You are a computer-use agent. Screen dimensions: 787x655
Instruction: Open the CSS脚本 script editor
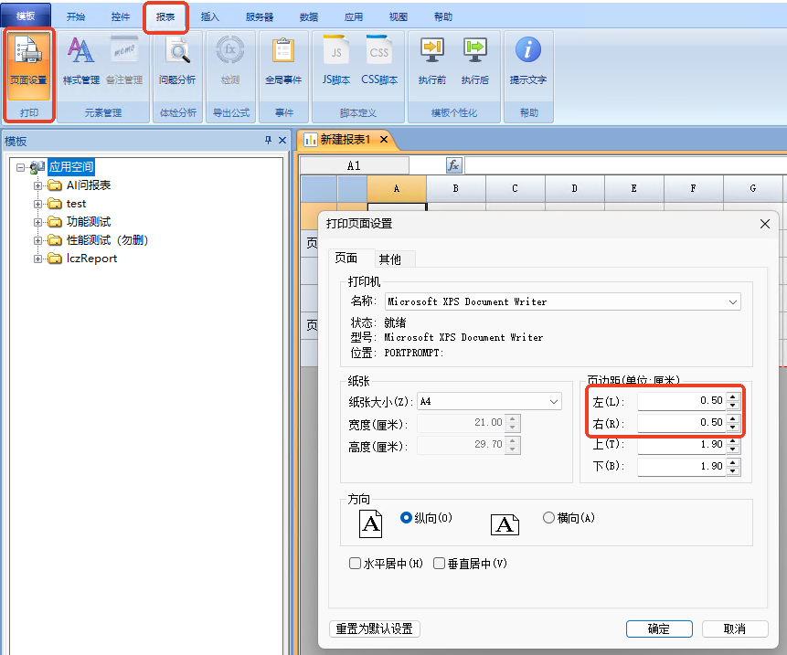379,62
